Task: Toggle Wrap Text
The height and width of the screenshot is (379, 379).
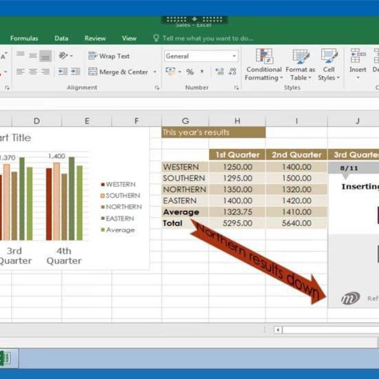Action: [x=109, y=56]
